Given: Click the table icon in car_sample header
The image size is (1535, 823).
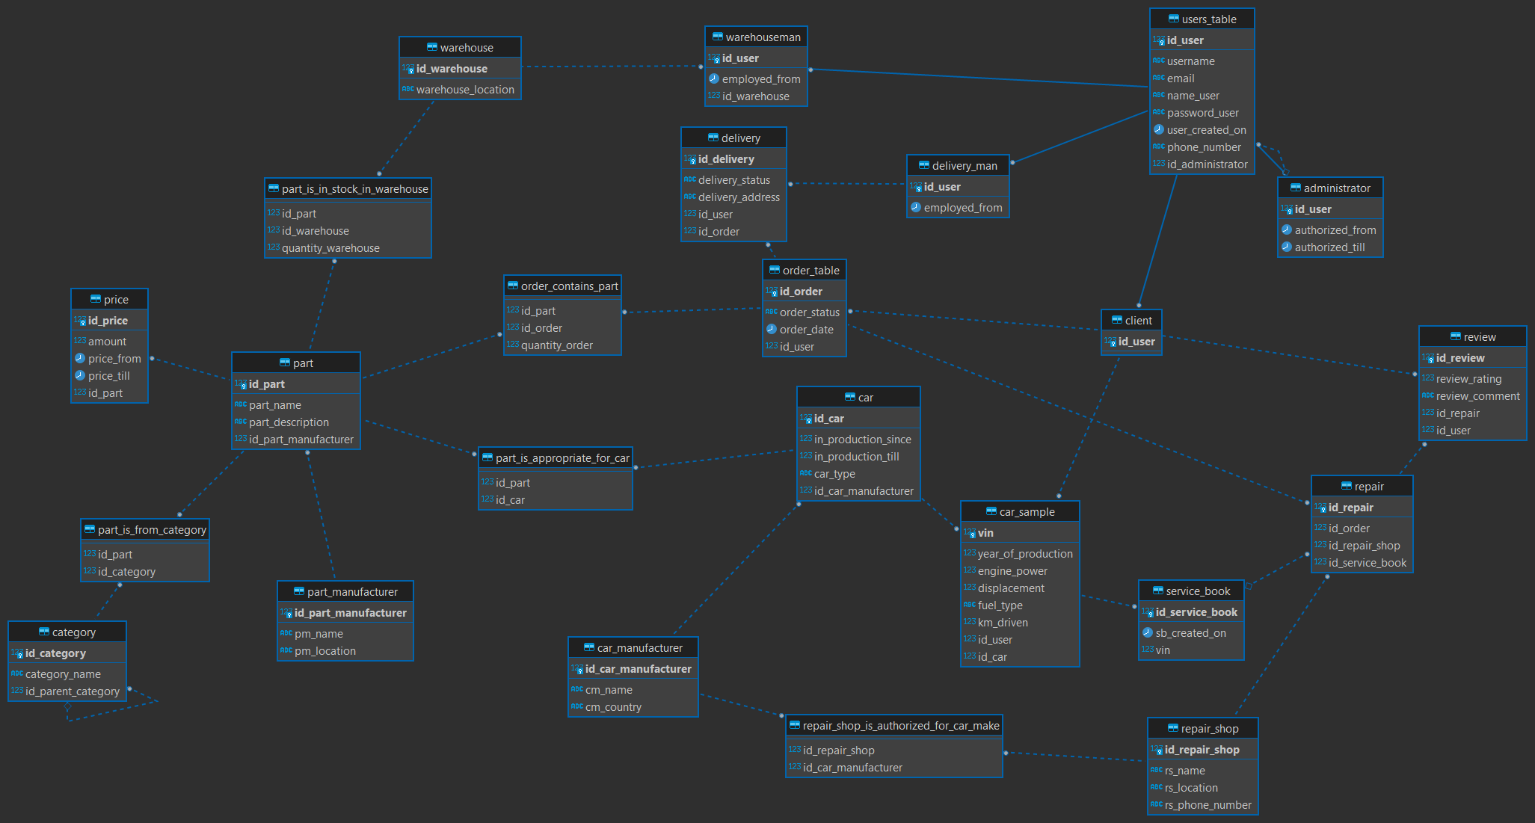Looking at the screenshot, I should [991, 511].
